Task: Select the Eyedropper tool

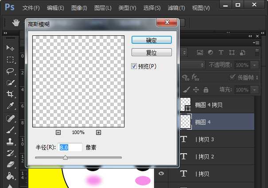Action: pos(10,106)
